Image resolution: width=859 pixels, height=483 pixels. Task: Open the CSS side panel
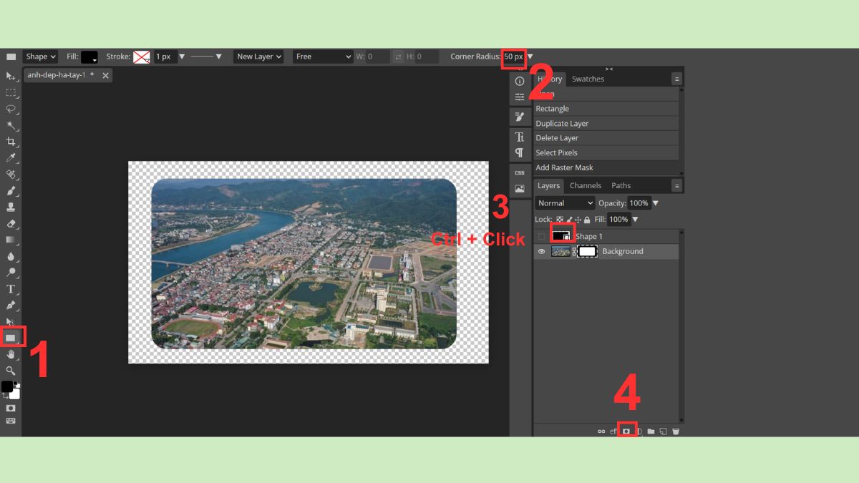tap(520, 172)
